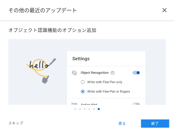Select Write with Fine Pen only
The height and width of the screenshot is (133, 174).
[83, 82]
